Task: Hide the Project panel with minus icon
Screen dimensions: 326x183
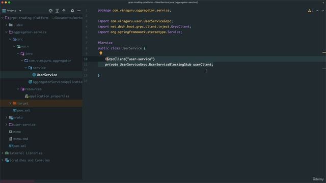Action: pyautogui.click(x=79, y=11)
